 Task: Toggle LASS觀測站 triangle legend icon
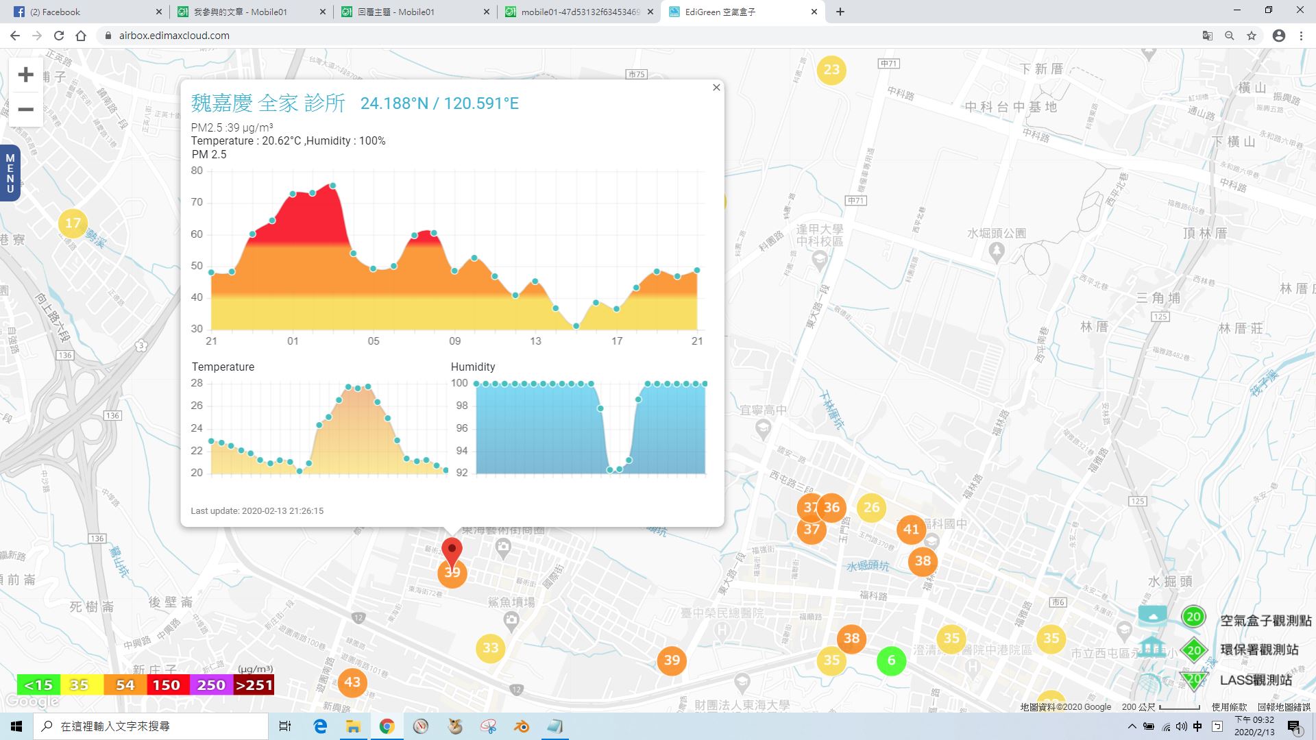(1194, 680)
